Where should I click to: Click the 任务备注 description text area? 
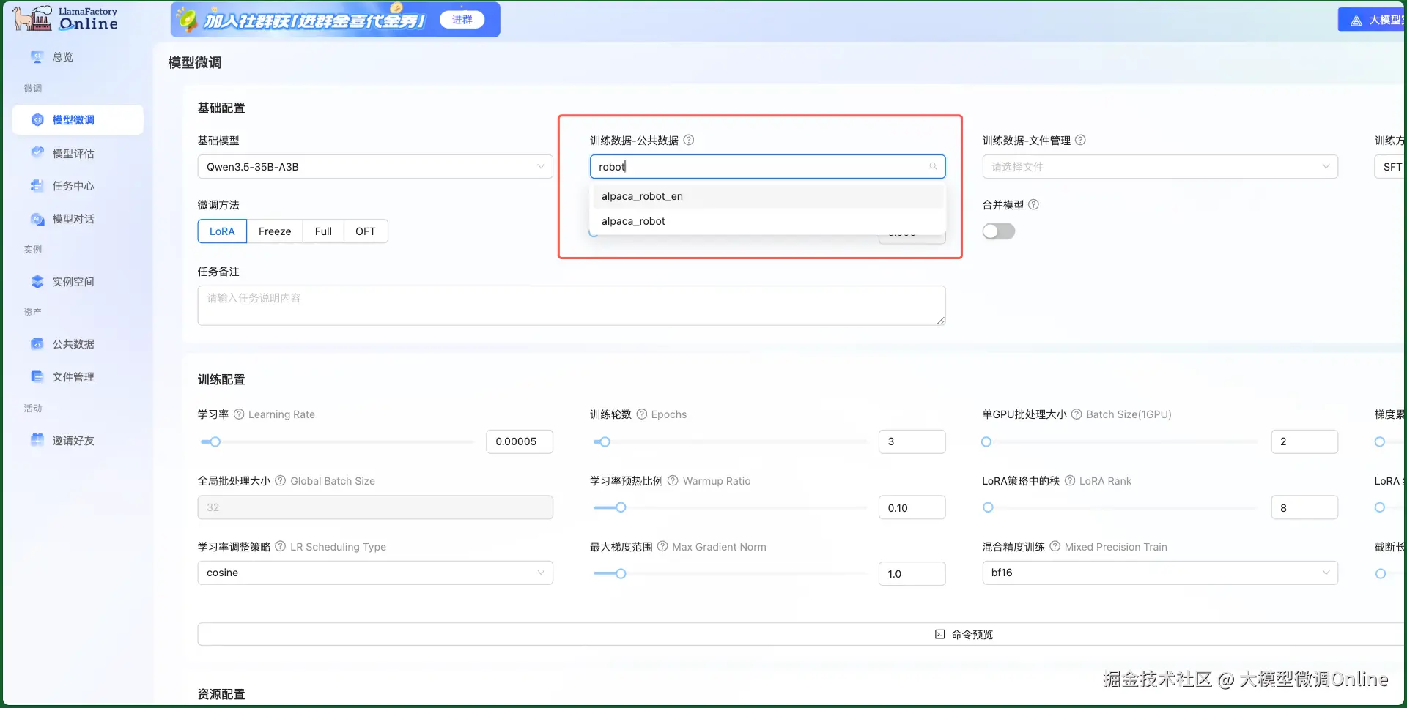pyautogui.click(x=572, y=305)
